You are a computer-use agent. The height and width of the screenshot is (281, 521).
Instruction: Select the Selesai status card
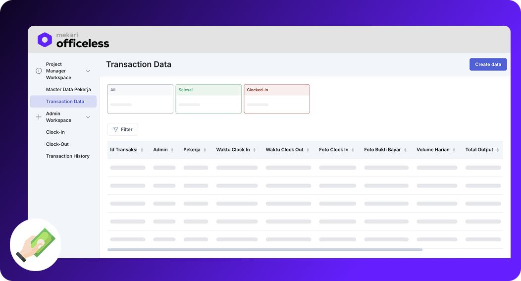click(208, 99)
